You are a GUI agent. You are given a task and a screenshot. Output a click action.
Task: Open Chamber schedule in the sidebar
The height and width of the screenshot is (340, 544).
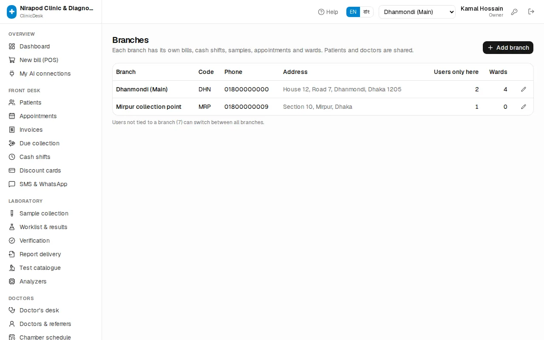tap(45, 337)
